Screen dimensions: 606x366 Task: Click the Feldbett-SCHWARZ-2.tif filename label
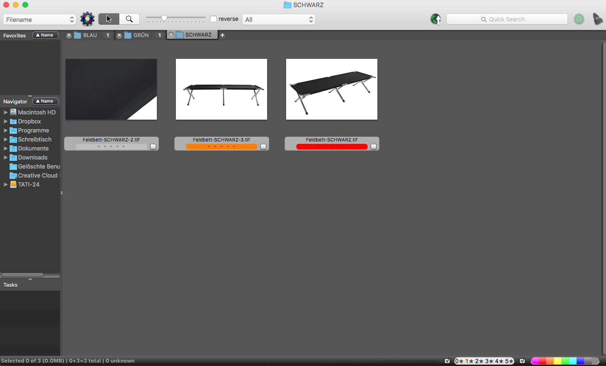pyautogui.click(x=111, y=140)
